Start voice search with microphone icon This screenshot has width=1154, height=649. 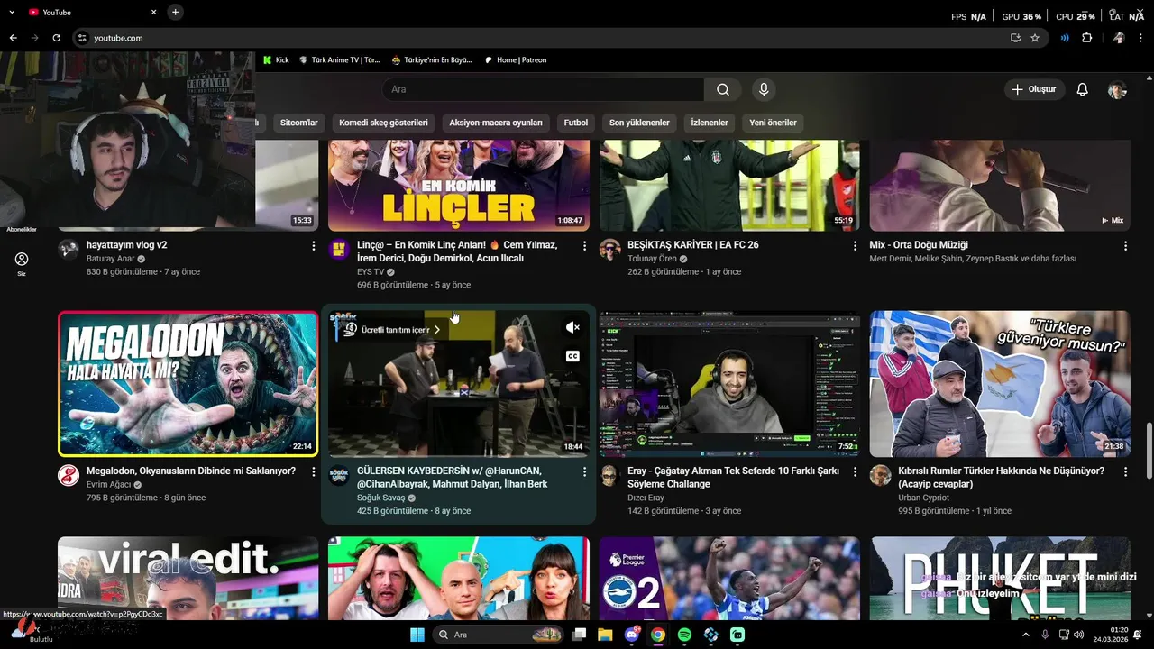pos(764,89)
